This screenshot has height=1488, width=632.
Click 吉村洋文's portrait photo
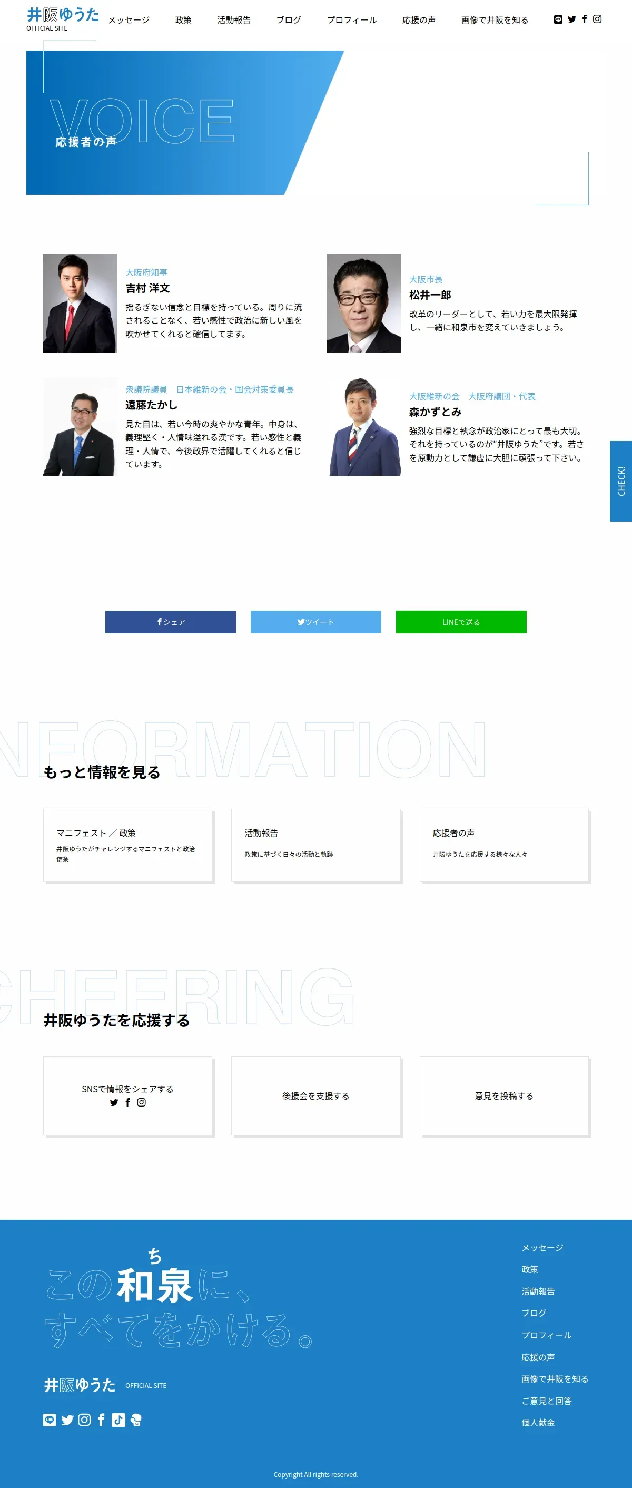click(80, 304)
